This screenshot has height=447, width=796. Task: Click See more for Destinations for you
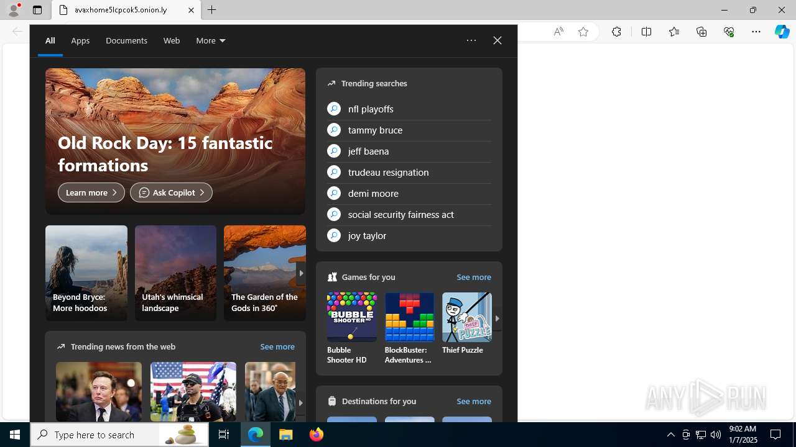[474, 402]
